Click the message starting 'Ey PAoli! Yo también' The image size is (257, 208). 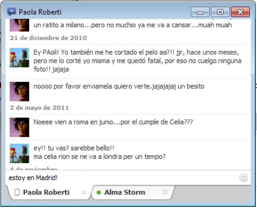137,61
